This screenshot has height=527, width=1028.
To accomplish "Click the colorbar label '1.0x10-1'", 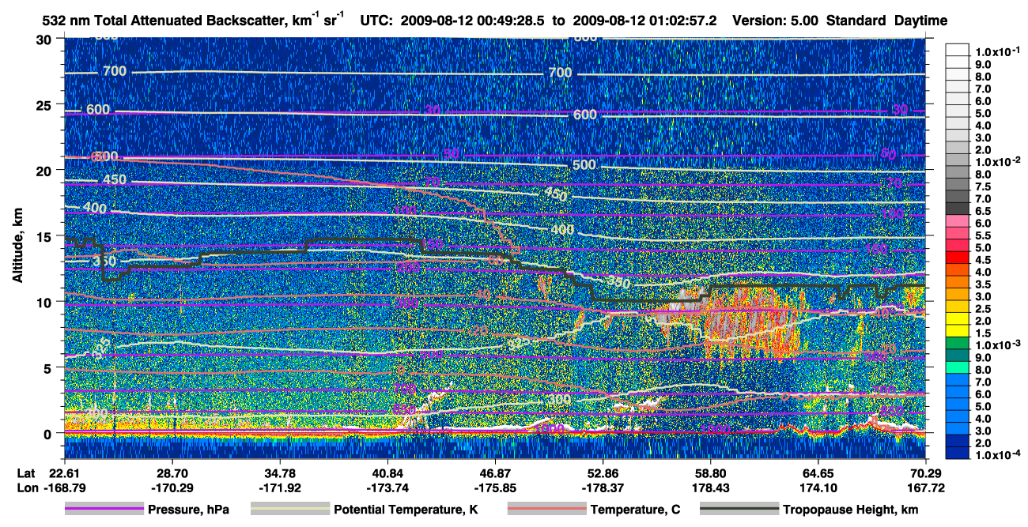I will pos(997,51).
